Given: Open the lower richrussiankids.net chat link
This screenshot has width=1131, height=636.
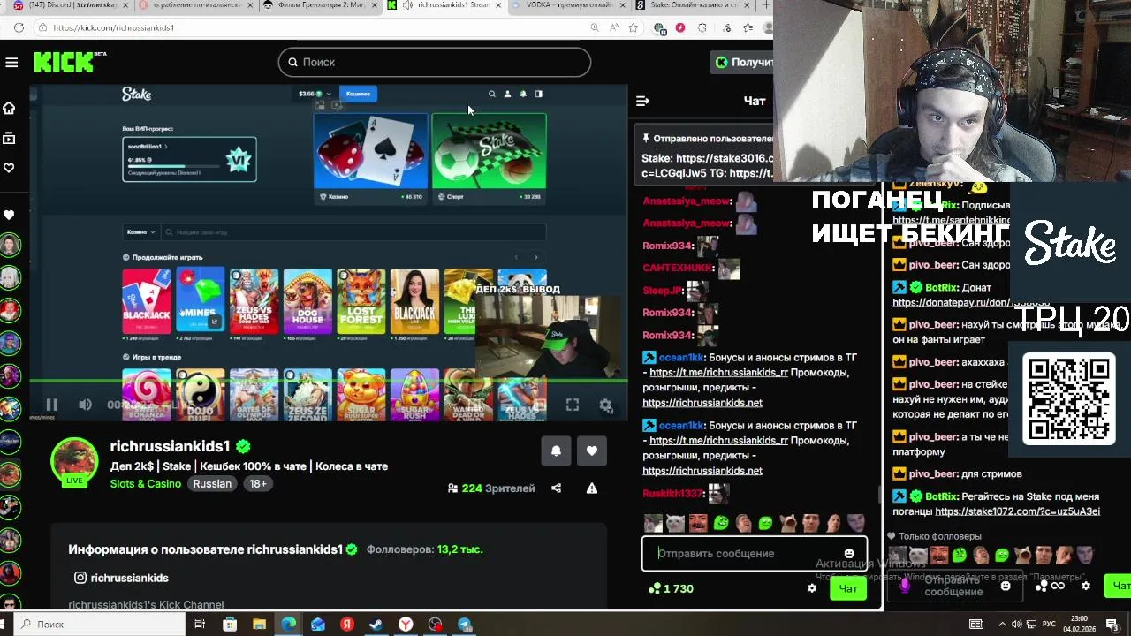Looking at the screenshot, I should 702,471.
